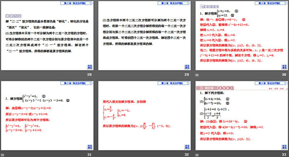Click the grey section tag at top of slide 30
This screenshot has width=289, height=157.
(209, 7)
